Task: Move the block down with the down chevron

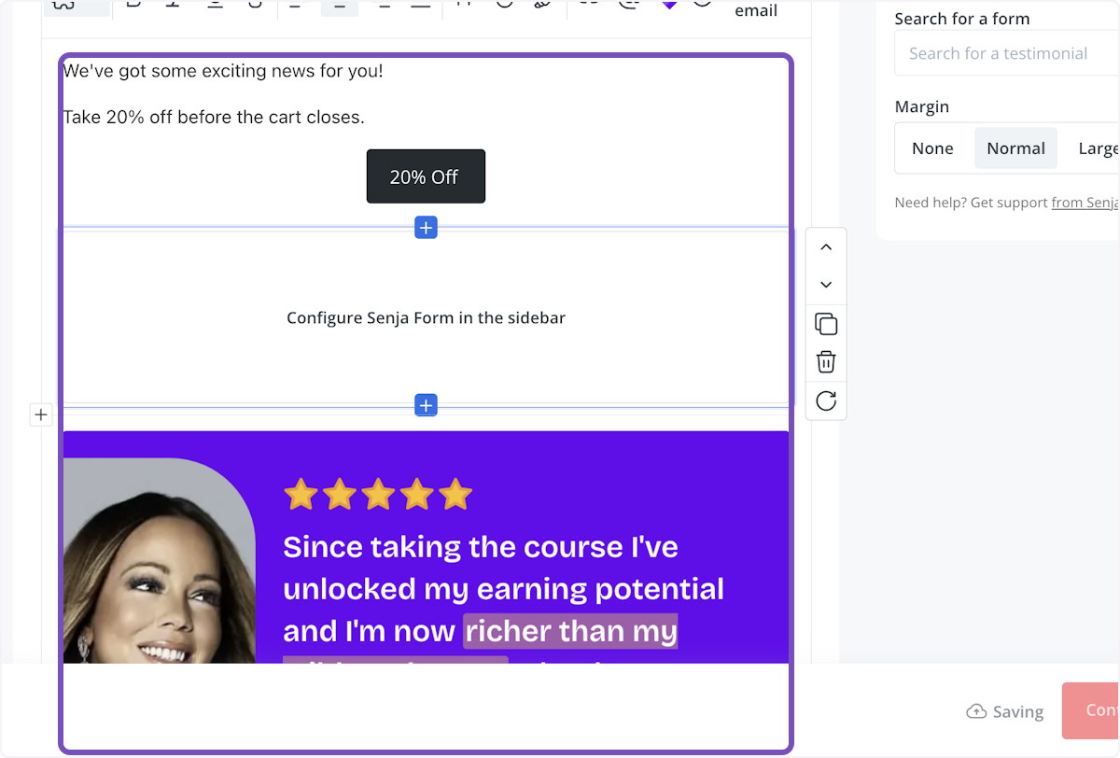Action: (825, 284)
